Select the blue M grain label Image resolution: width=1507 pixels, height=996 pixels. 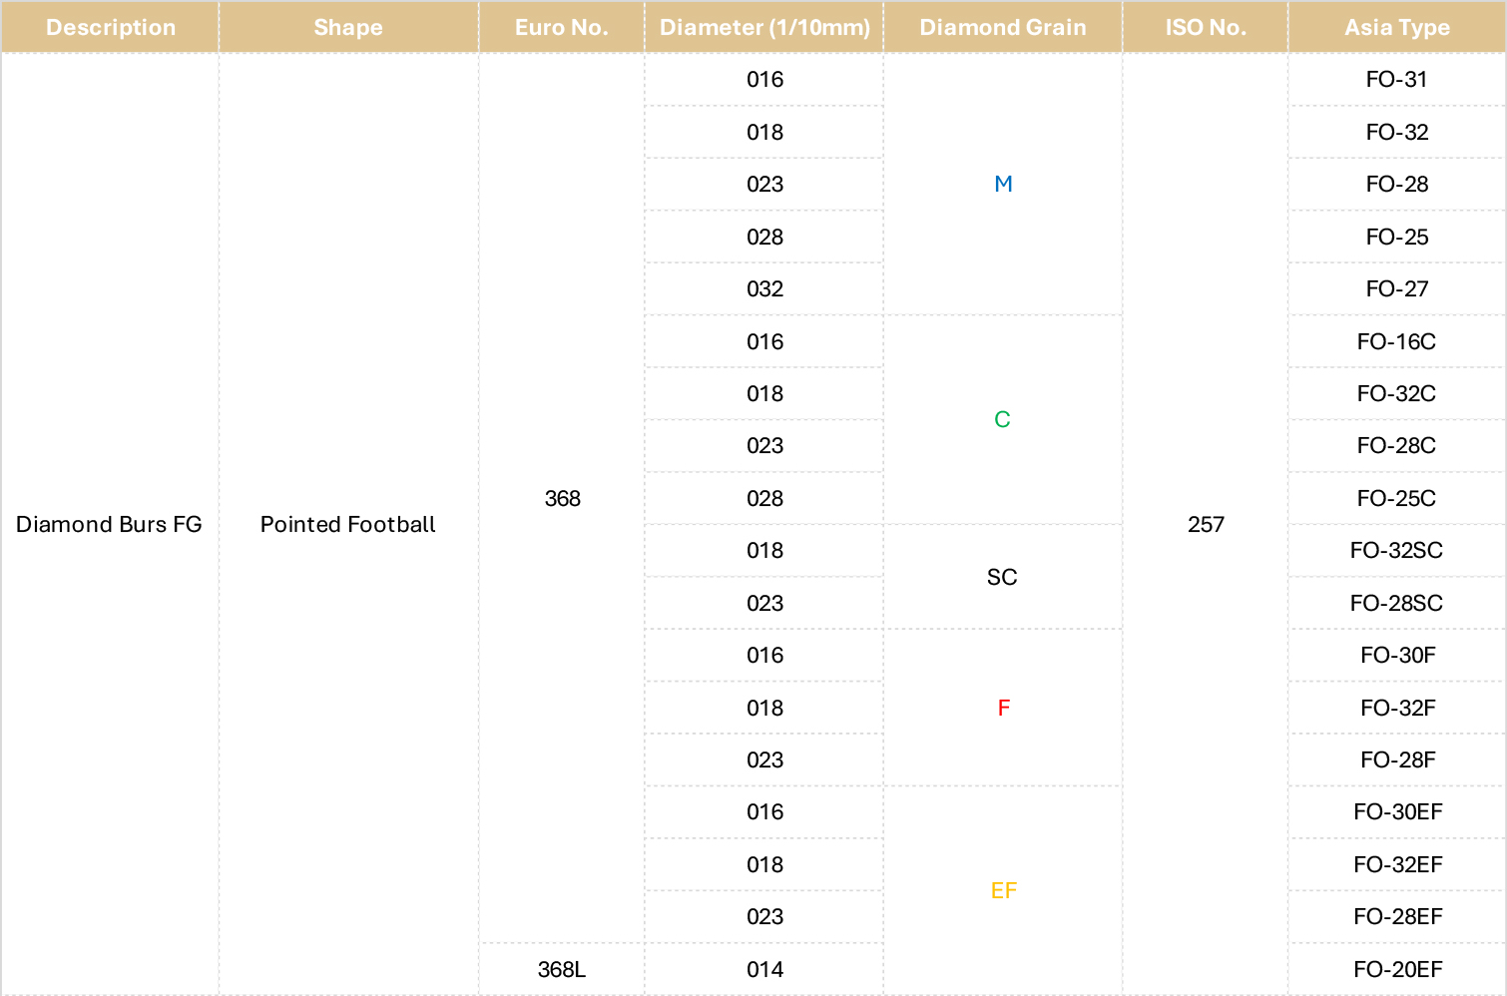(x=1003, y=184)
